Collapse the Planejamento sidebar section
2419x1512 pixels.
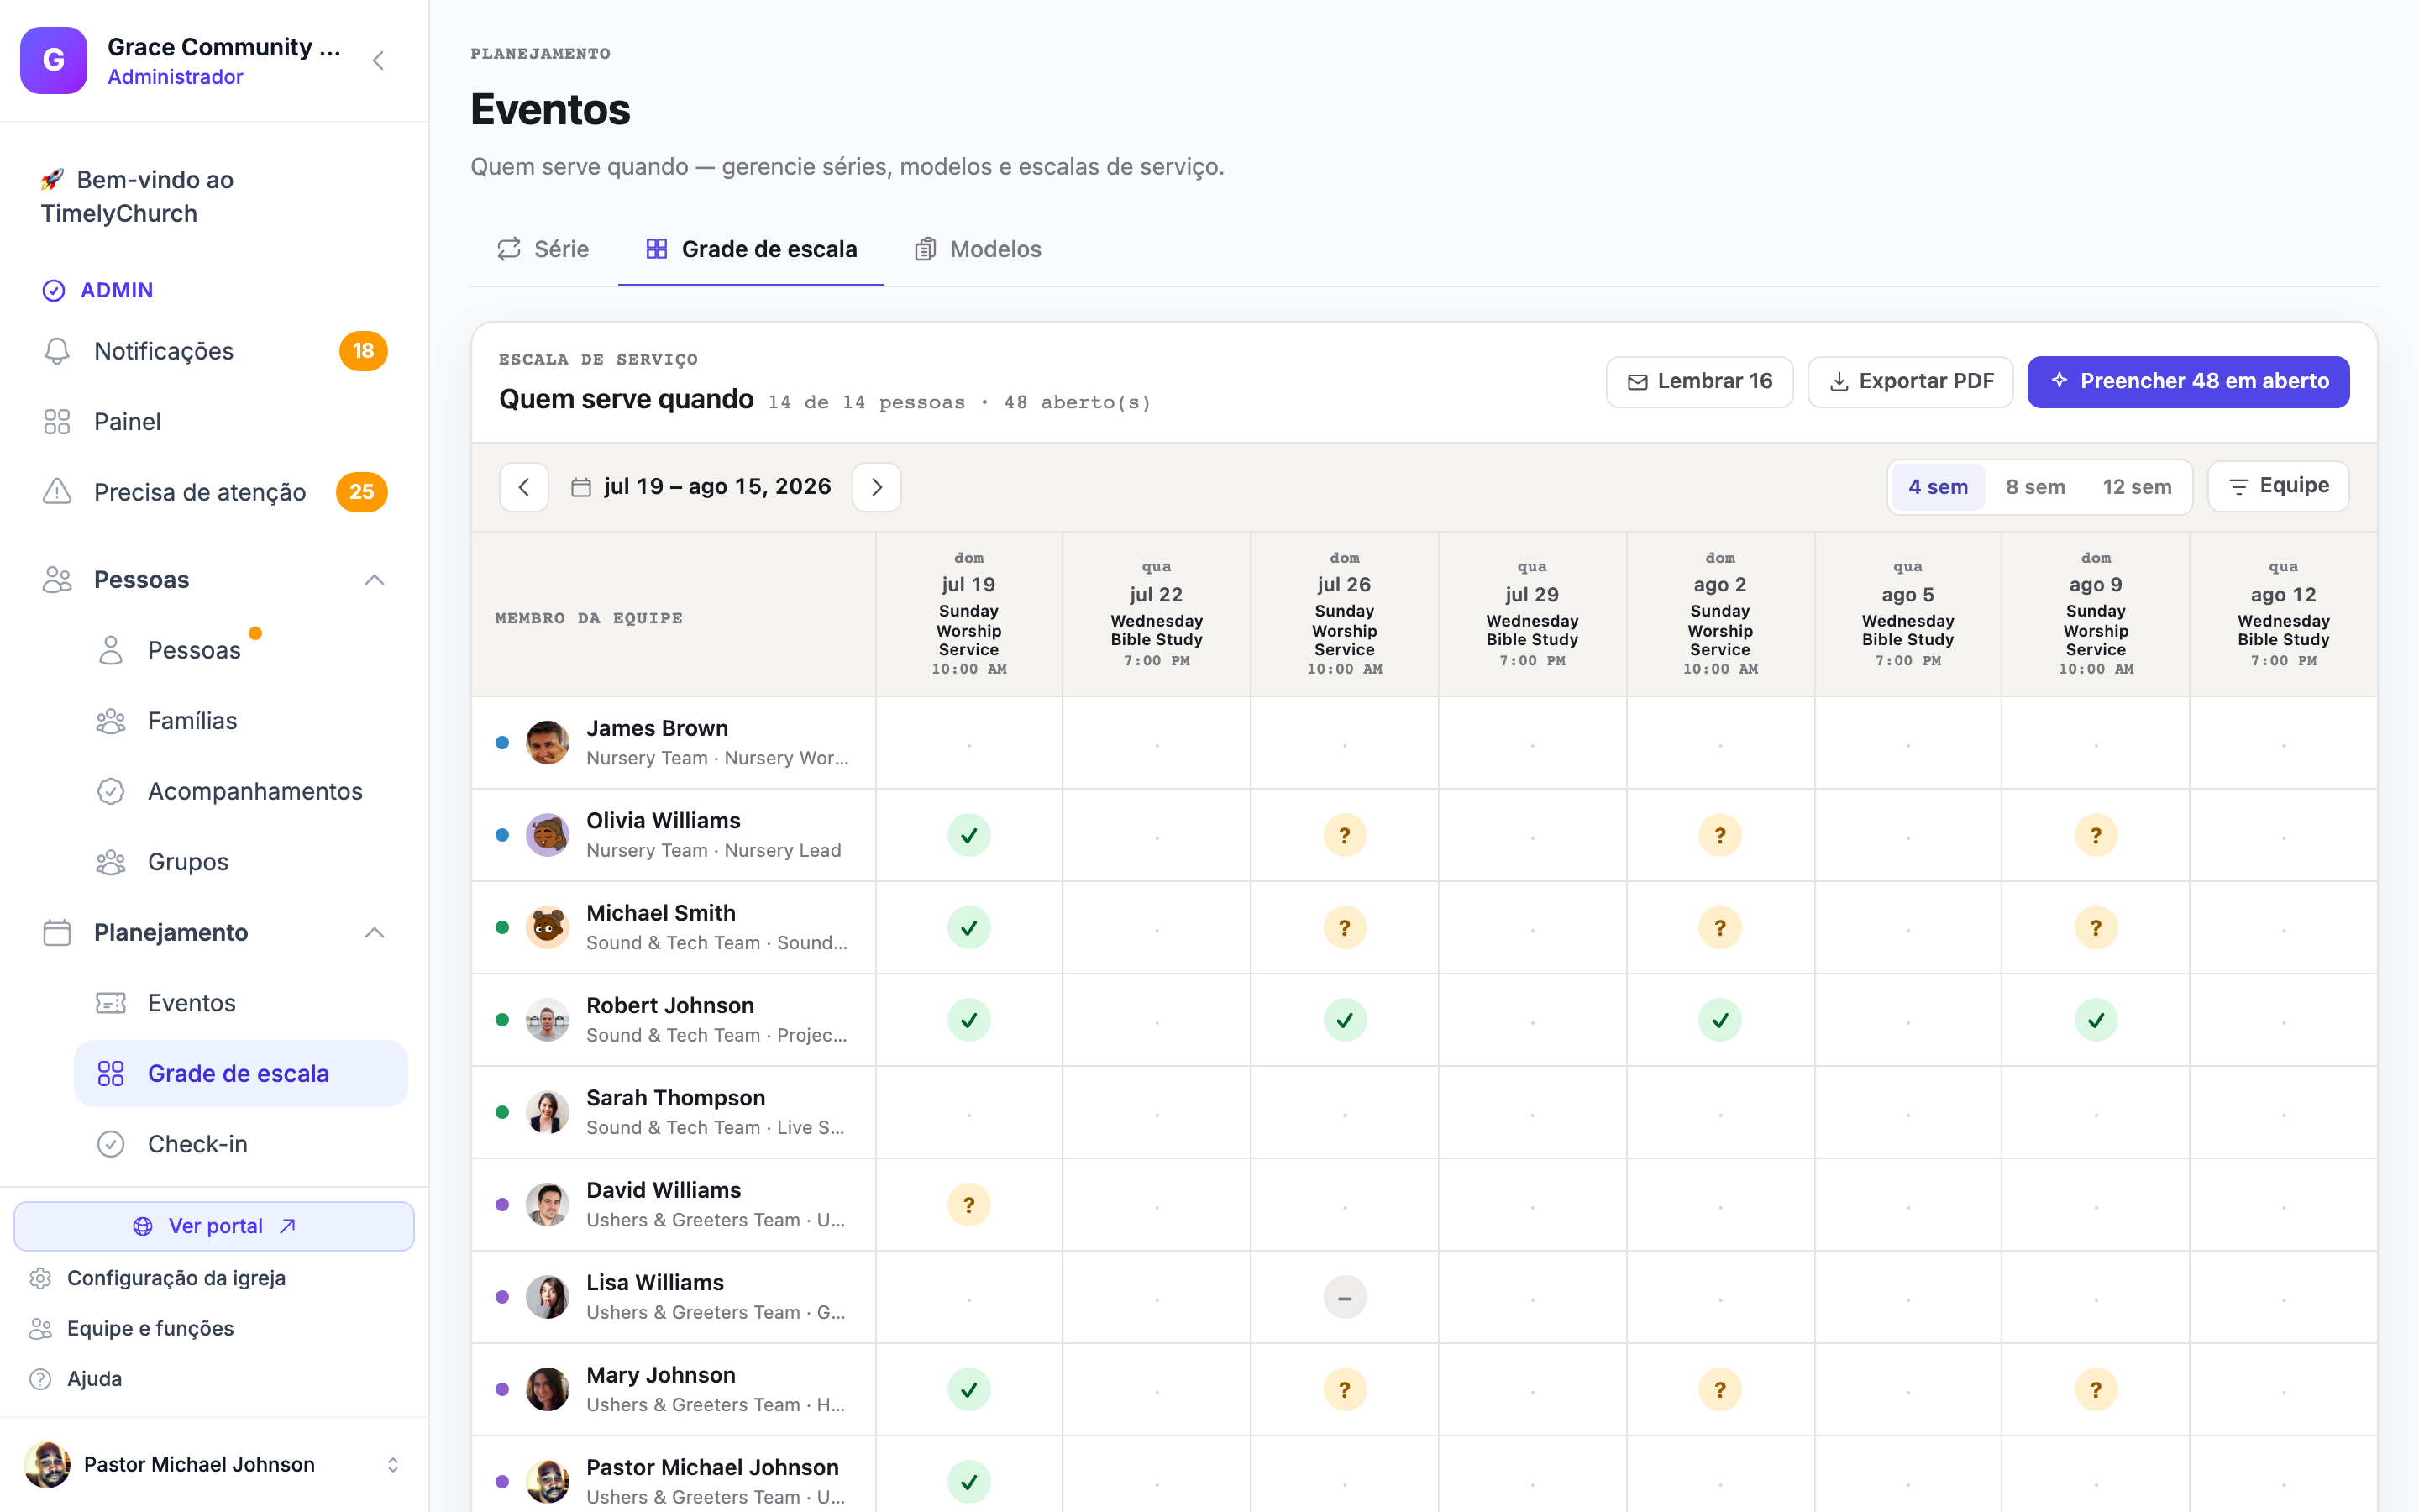tap(374, 933)
